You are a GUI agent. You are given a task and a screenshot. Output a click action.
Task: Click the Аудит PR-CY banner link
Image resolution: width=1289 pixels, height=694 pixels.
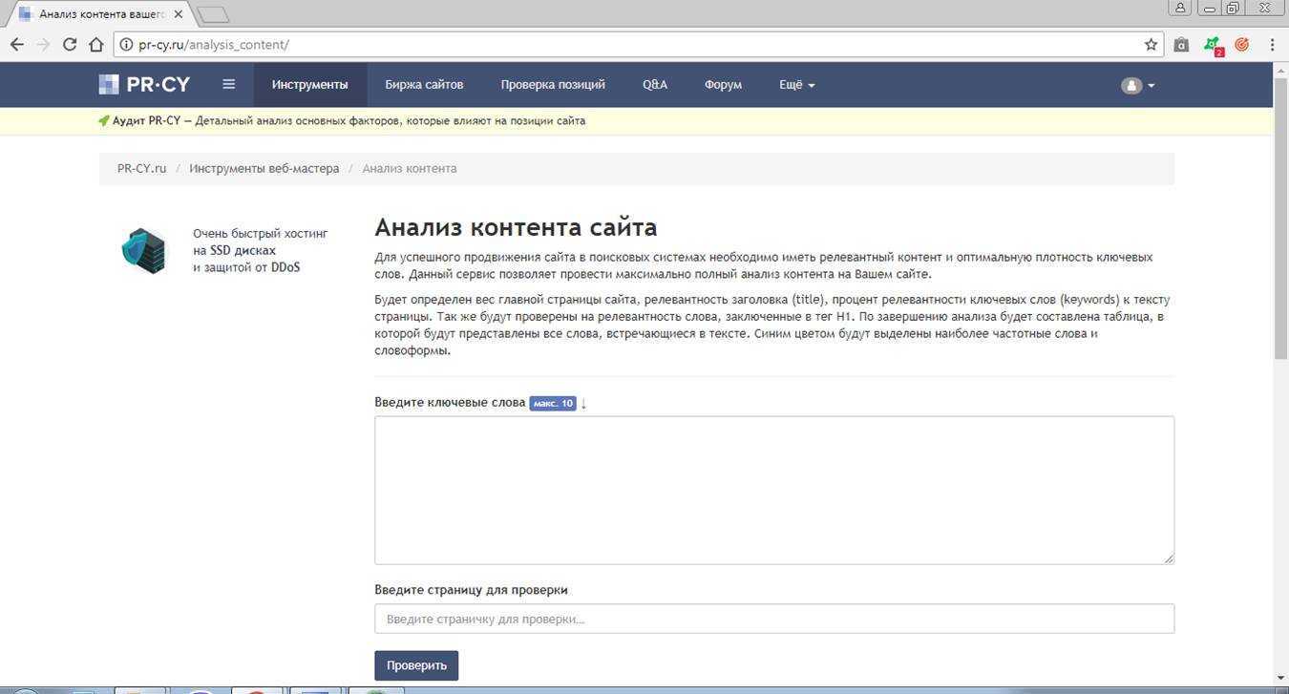pyautogui.click(x=153, y=121)
